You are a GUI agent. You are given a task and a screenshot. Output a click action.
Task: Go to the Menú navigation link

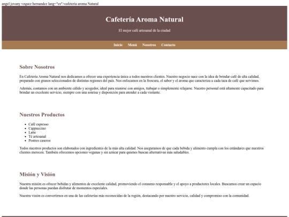click(x=132, y=45)
